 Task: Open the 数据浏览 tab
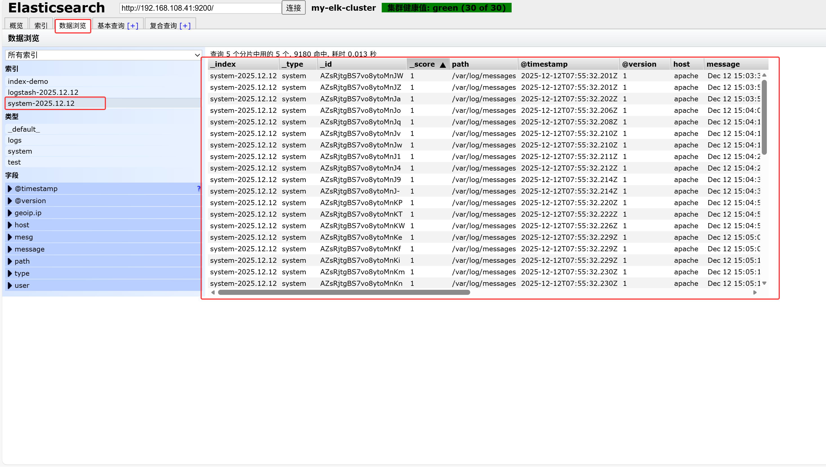[73, 25]
